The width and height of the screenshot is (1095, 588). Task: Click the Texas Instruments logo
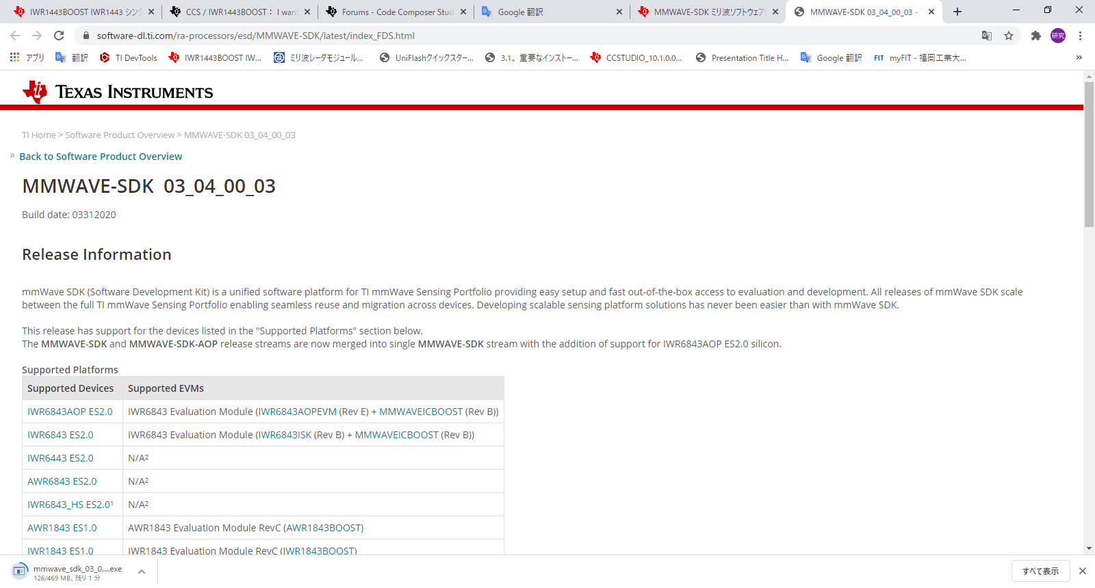coord(118,92)
